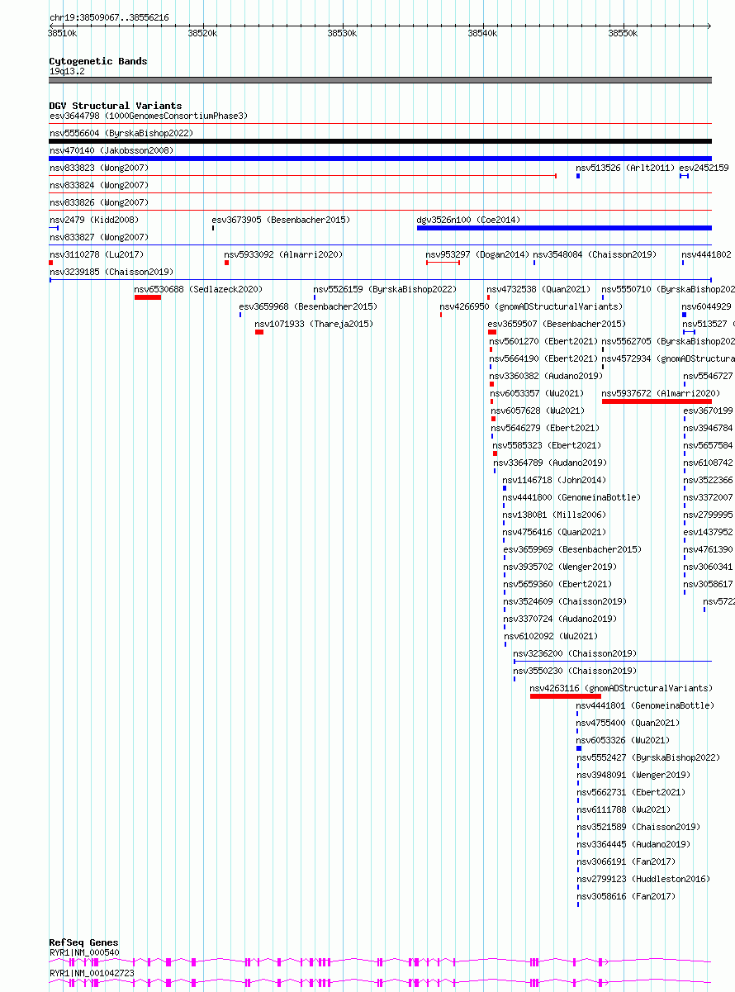Click the esv2452159 variant label

click(704, 168)
